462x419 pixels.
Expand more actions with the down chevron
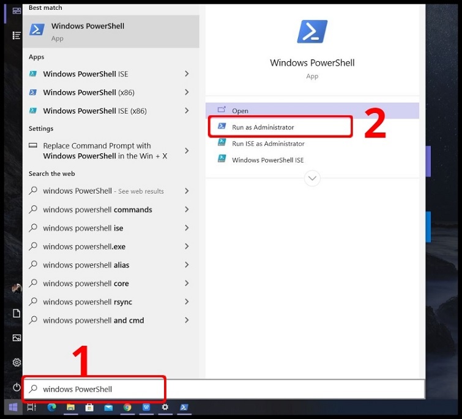coord(312,178)
